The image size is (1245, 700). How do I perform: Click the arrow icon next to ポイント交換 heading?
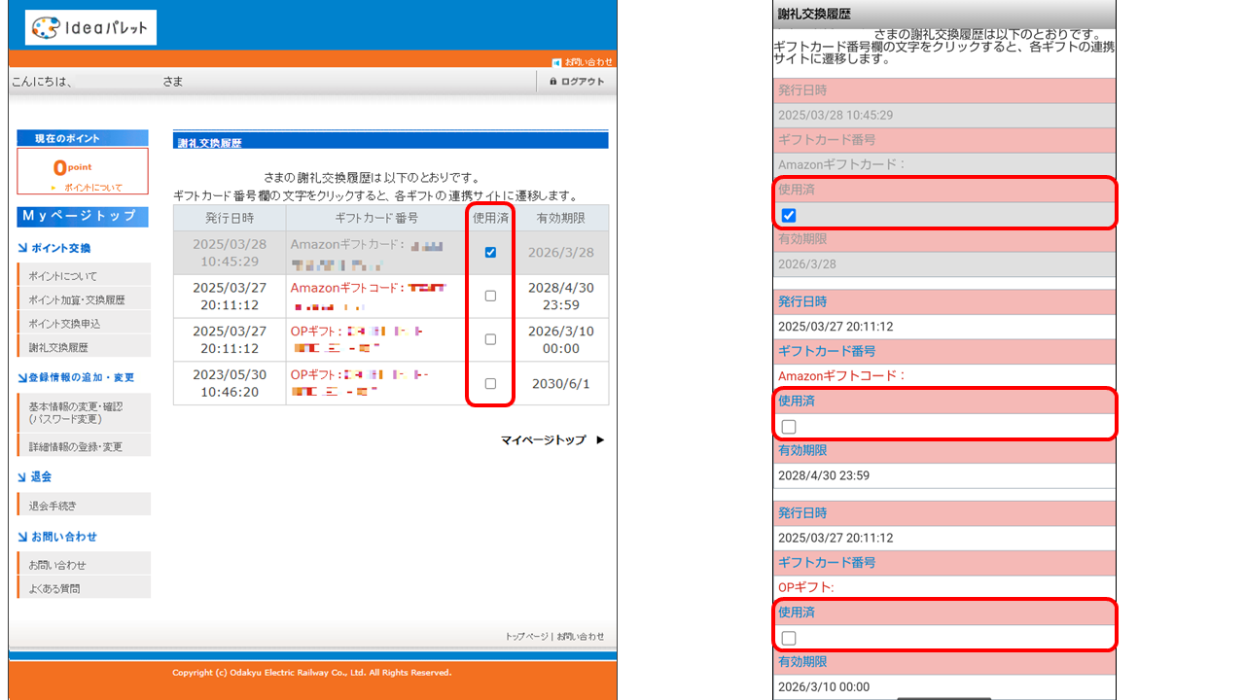pyautogui.click(x=22, y=249)
